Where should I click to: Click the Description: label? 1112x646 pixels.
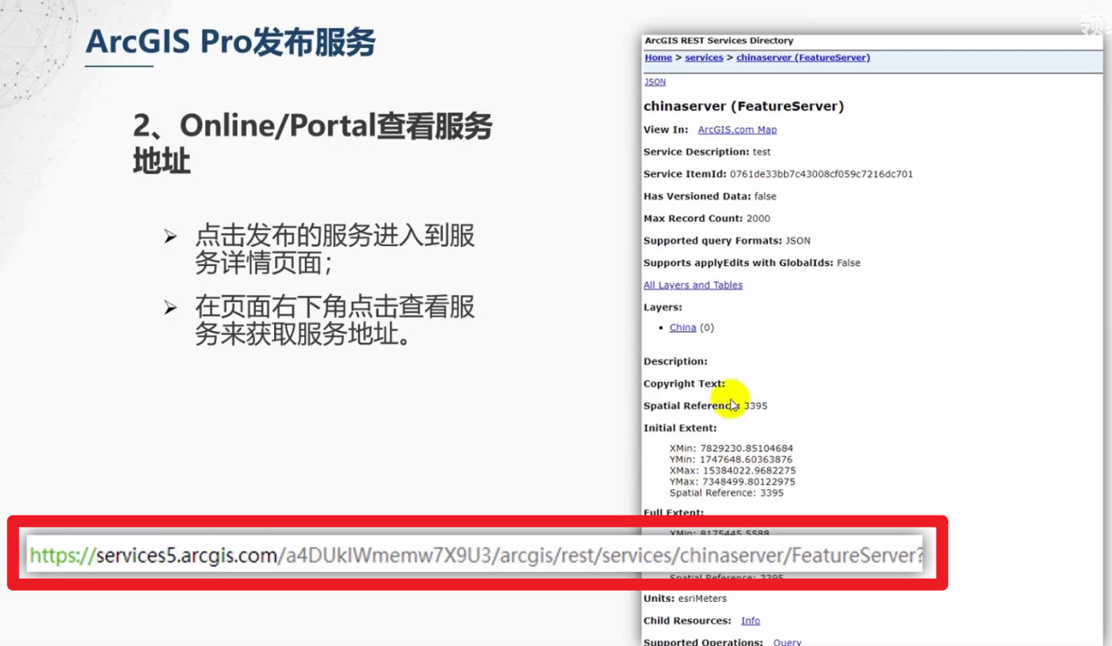pos(675,361)
